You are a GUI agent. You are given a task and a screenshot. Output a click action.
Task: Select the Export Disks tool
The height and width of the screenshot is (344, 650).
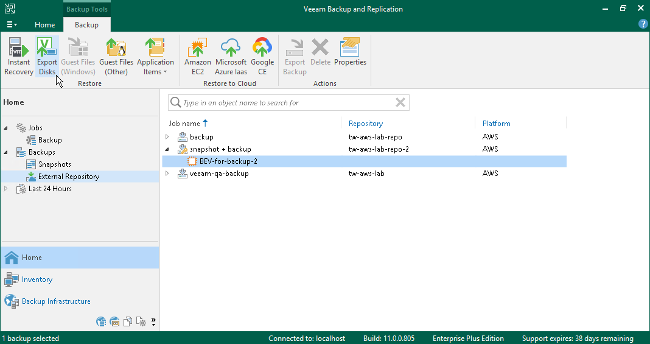(47, 57)
